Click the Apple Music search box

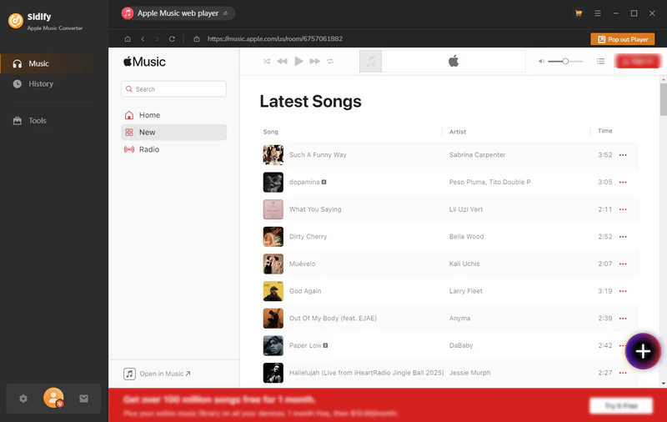(x=173, y=89)
